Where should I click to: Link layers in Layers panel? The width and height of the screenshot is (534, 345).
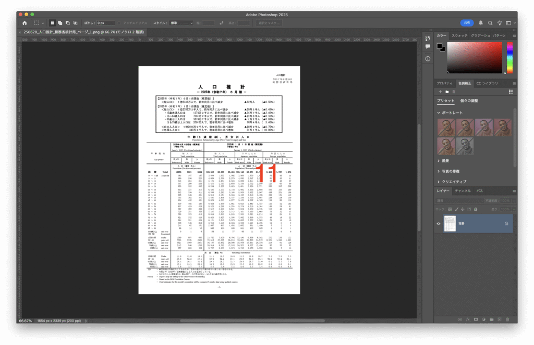(460, 320)
